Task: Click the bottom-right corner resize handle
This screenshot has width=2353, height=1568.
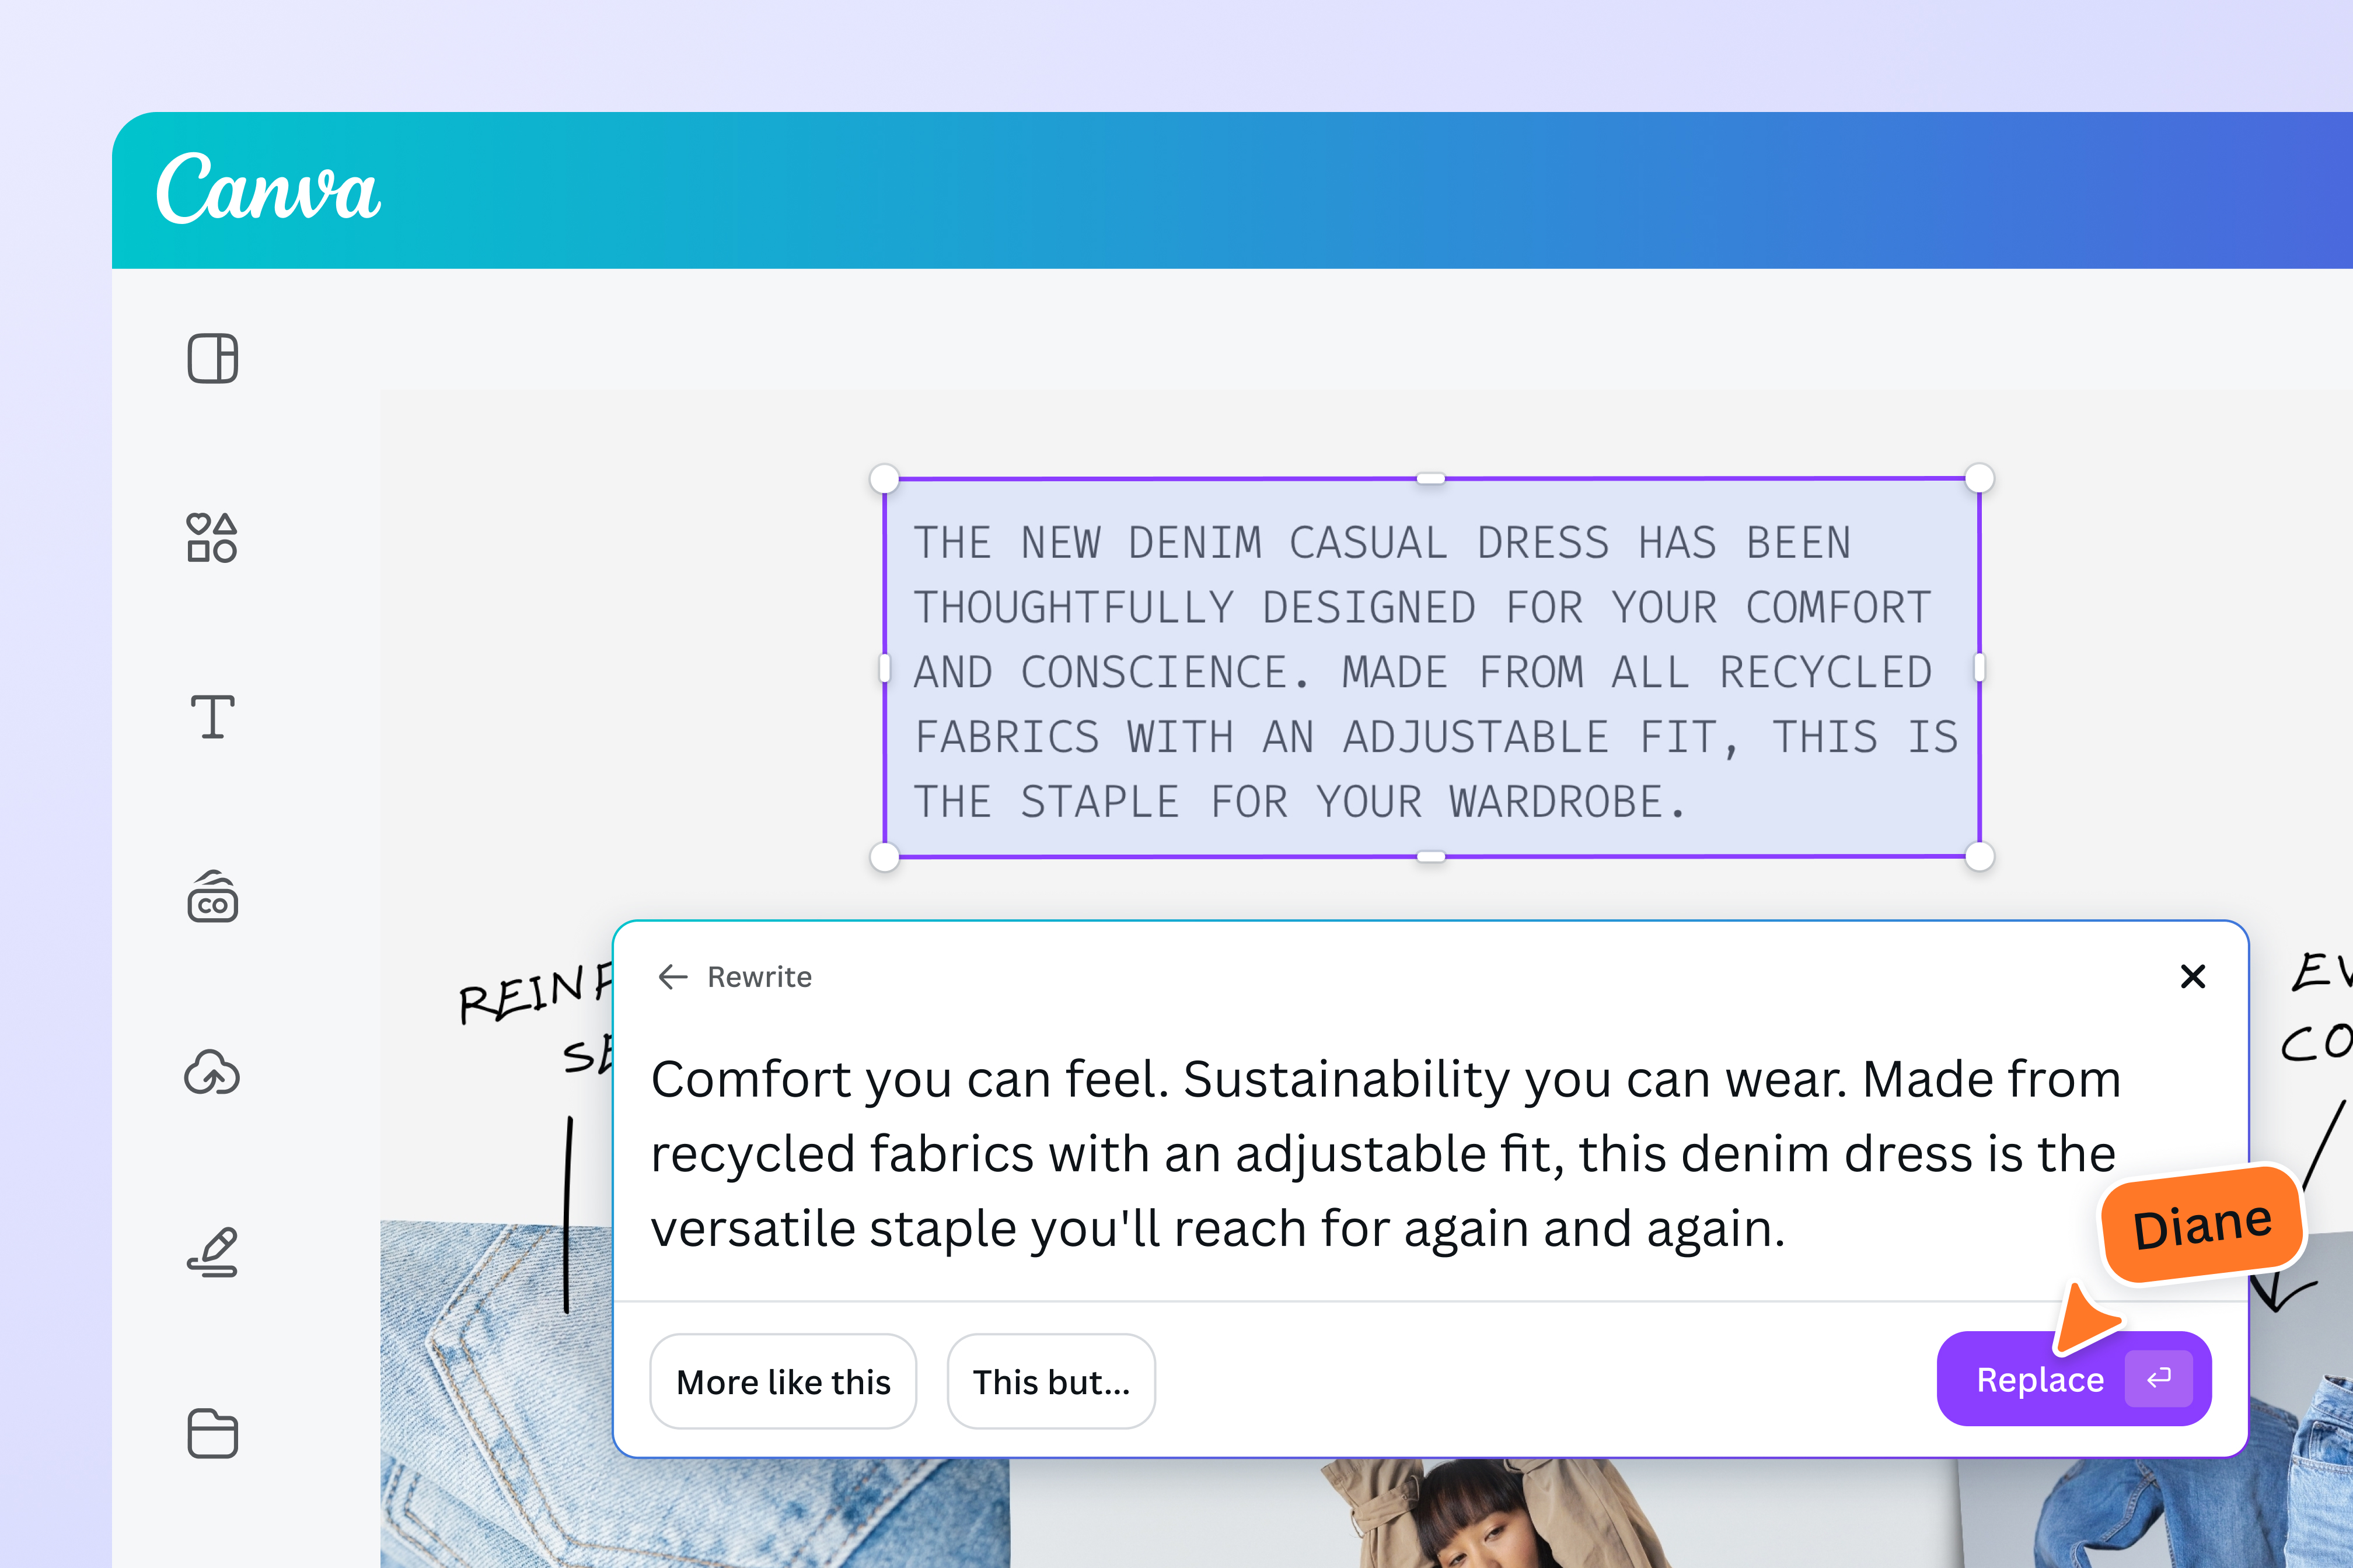Action: 1980,857
